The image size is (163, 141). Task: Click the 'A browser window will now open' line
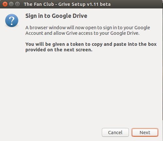tap(88, 28)
